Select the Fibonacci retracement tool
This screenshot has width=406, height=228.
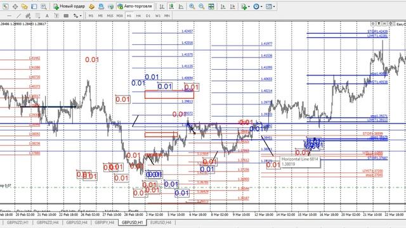pyautogui.click(x=38, y=16)
